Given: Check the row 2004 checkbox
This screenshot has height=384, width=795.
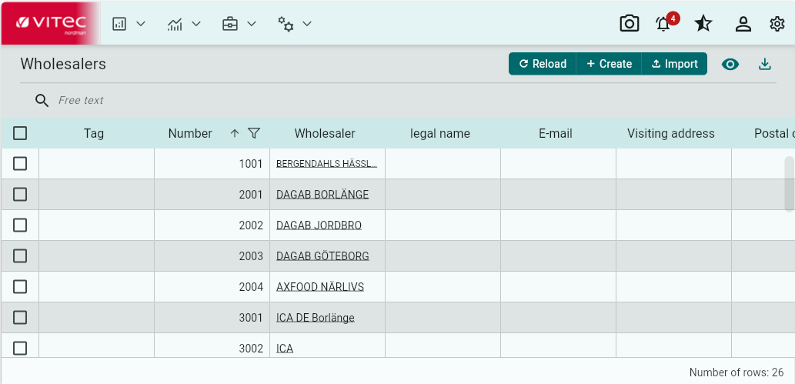Looking at the screenshot, I should [20, 286].
